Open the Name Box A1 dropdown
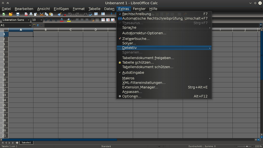 point(30,25)
